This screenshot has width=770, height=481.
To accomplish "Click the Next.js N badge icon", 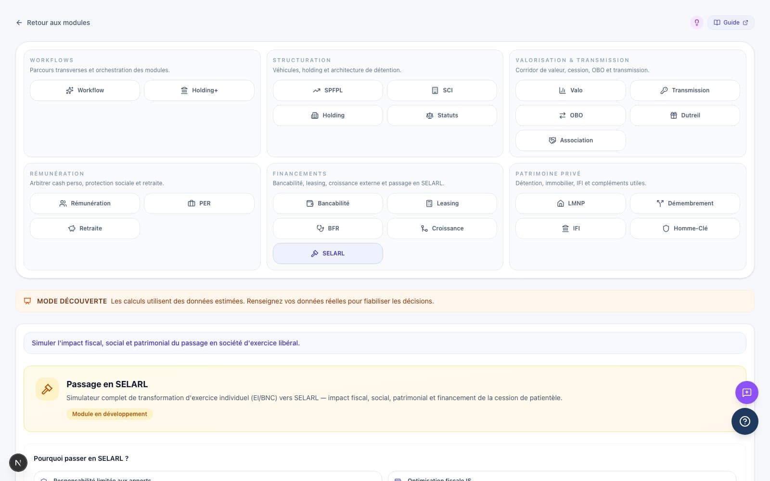I will pos(18,463).
